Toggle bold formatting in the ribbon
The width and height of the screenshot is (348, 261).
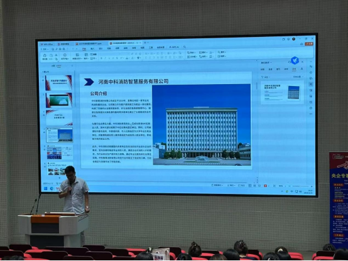[x=101, y=58]
